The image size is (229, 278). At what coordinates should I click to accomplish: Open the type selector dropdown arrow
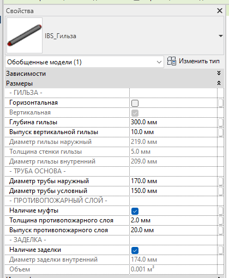click(221, 36)
